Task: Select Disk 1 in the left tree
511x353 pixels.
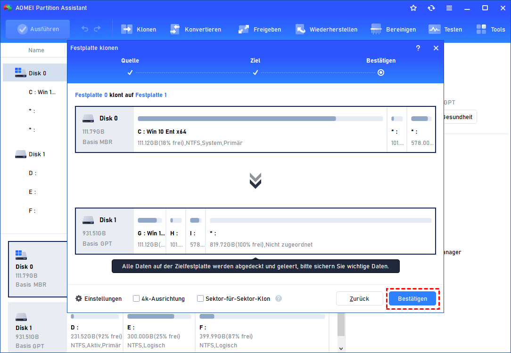Action: (37, 154)
